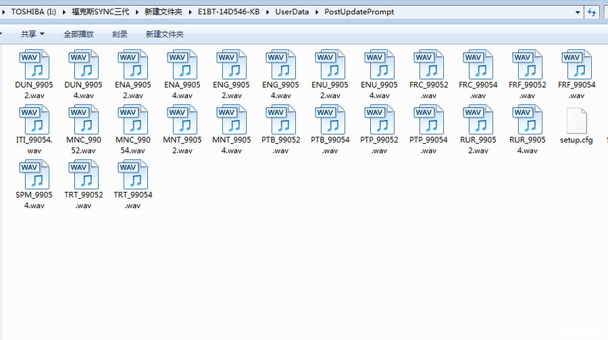
Task: Expand subfolders arrow after 福克斯SYNC三代
Action: (137, 12)
